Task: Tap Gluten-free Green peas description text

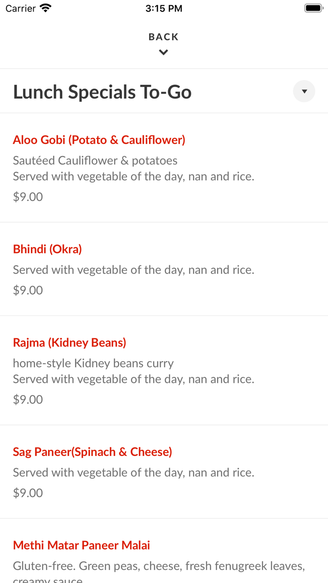Action: click(x=159, y=566)
